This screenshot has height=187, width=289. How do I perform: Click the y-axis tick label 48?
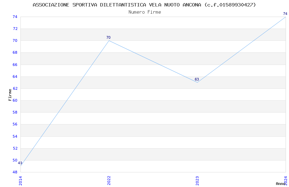(x=15, y=172)
